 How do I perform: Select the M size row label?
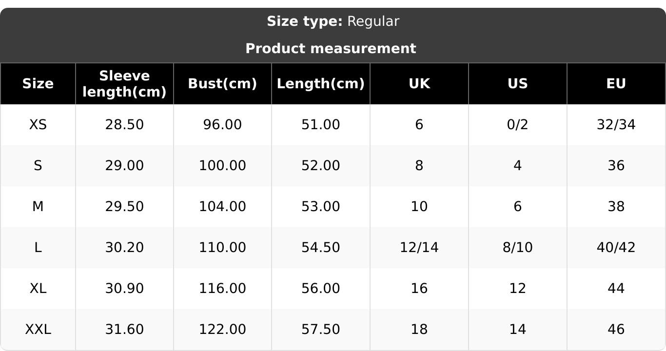(x=38, y=207)
